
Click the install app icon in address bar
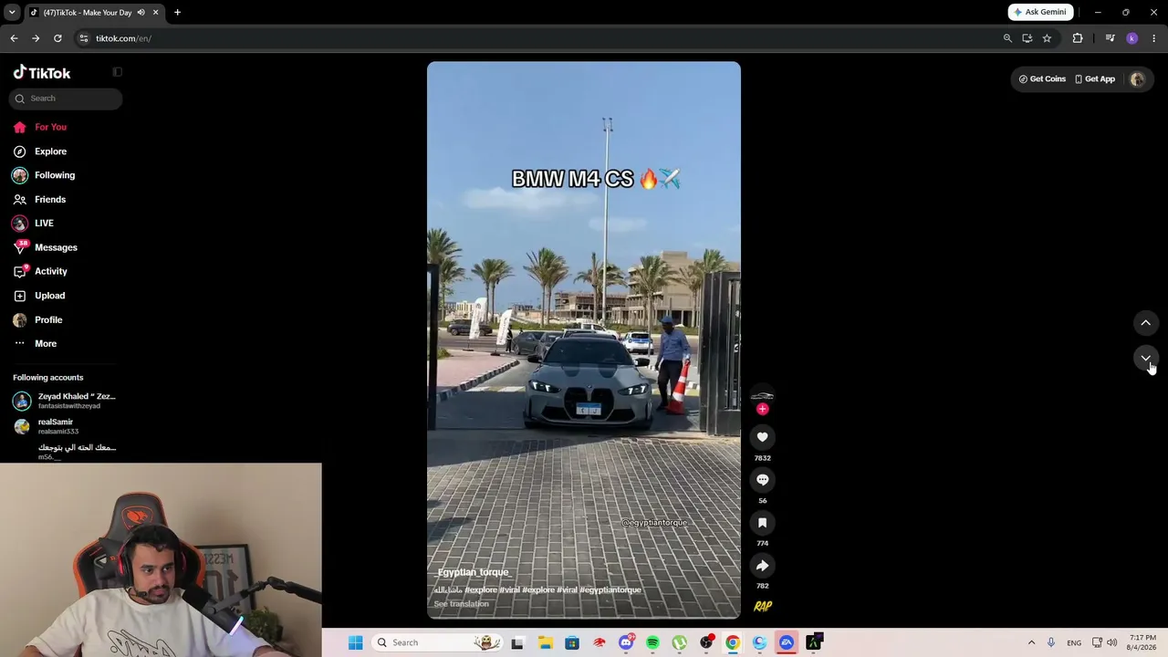coord(1027,38)
